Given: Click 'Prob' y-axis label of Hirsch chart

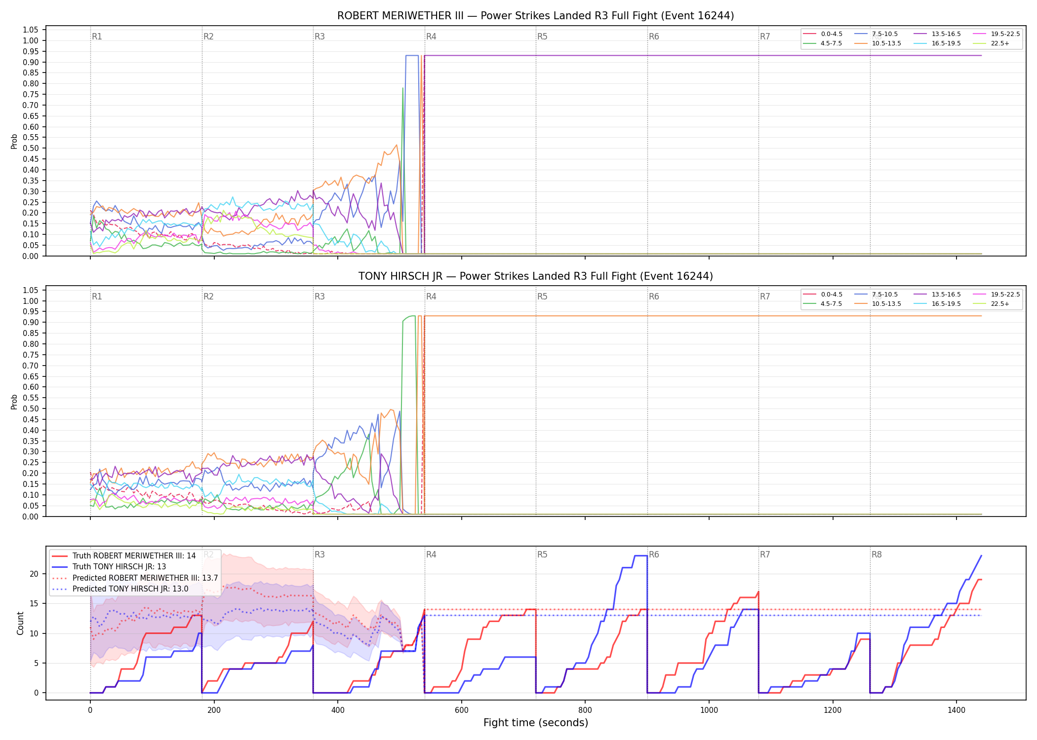Looking at the screenshot, I should click(x=14, y=402).
